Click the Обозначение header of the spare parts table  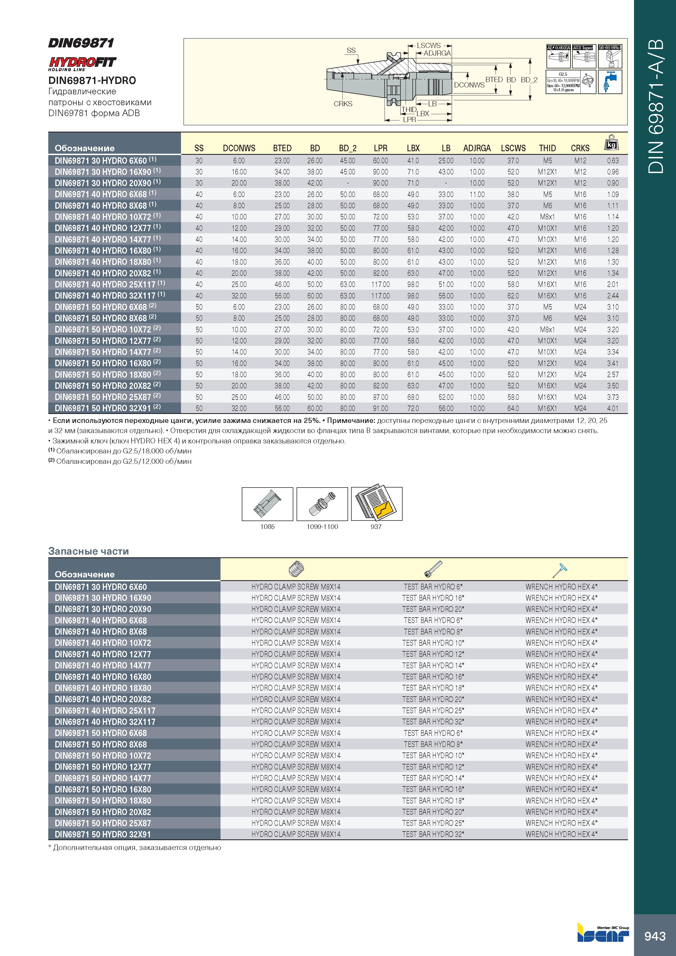(84, 574)
